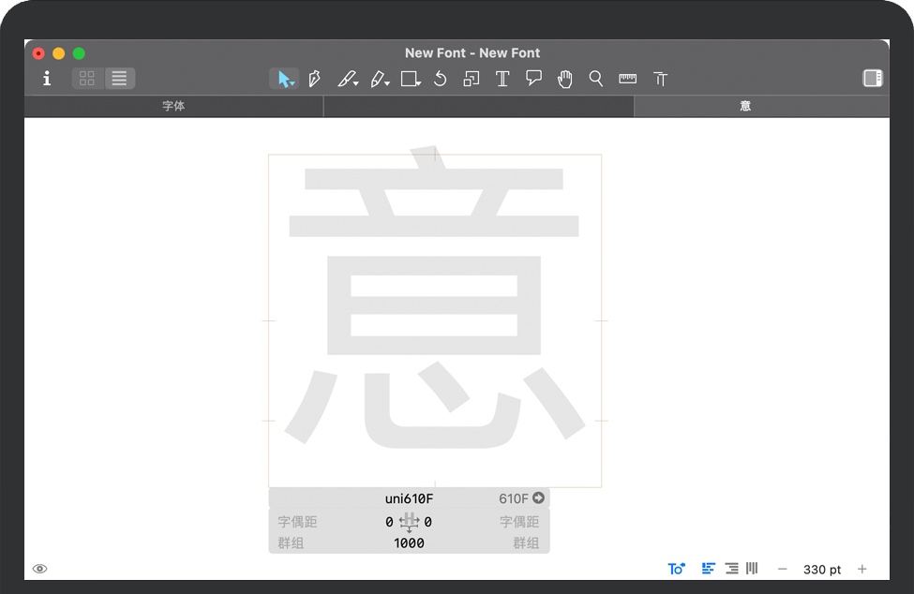Screen dimensions: 914x594
Task: Select the arrow Select tool
Action: (285, 80)
